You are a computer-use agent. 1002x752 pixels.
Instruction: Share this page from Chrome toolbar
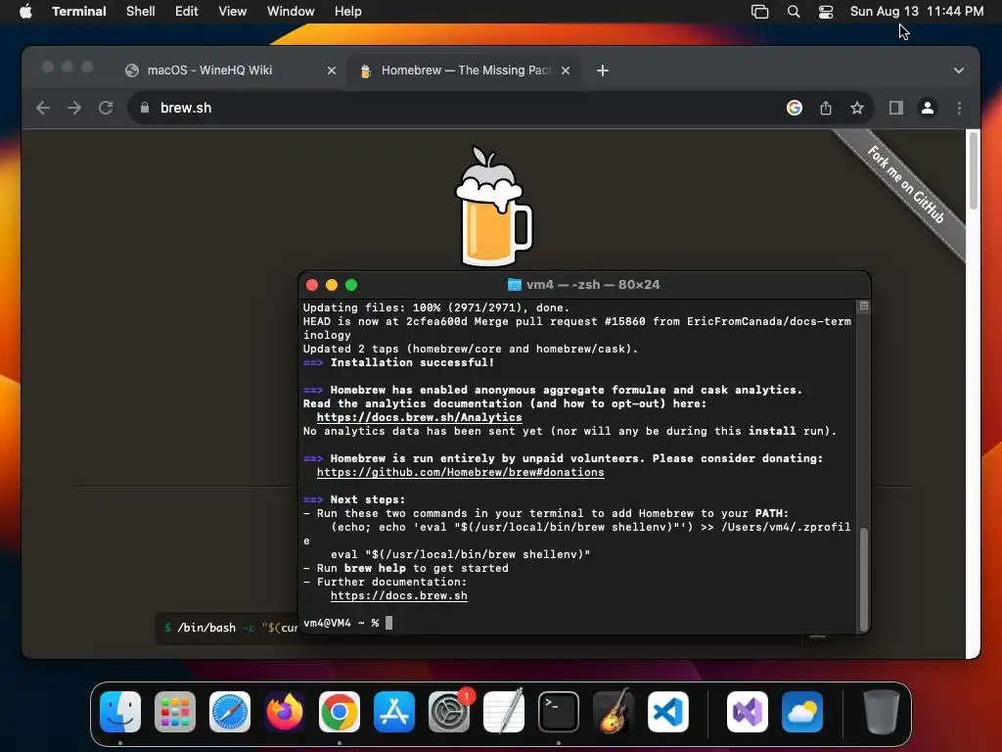[826, 108]
